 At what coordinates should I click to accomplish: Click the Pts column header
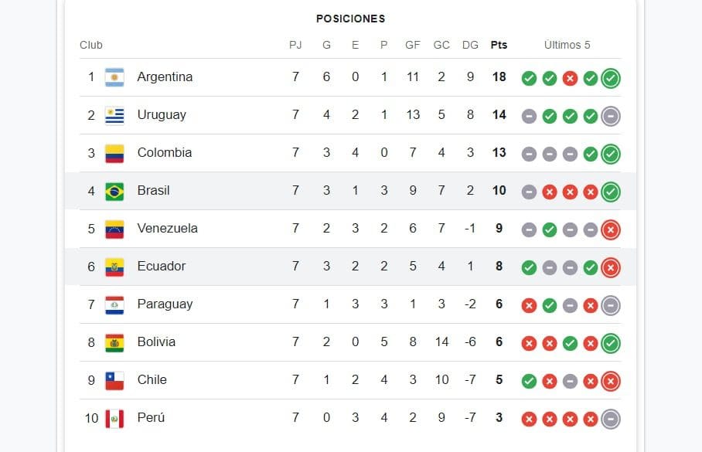[x=499, y=45]
